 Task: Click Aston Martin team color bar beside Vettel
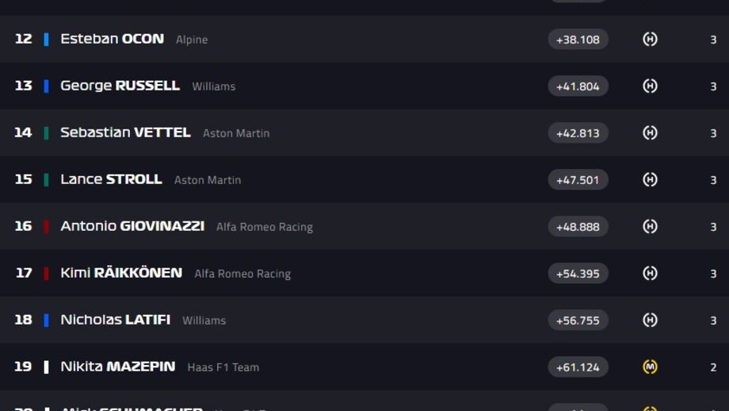point(46,133)
